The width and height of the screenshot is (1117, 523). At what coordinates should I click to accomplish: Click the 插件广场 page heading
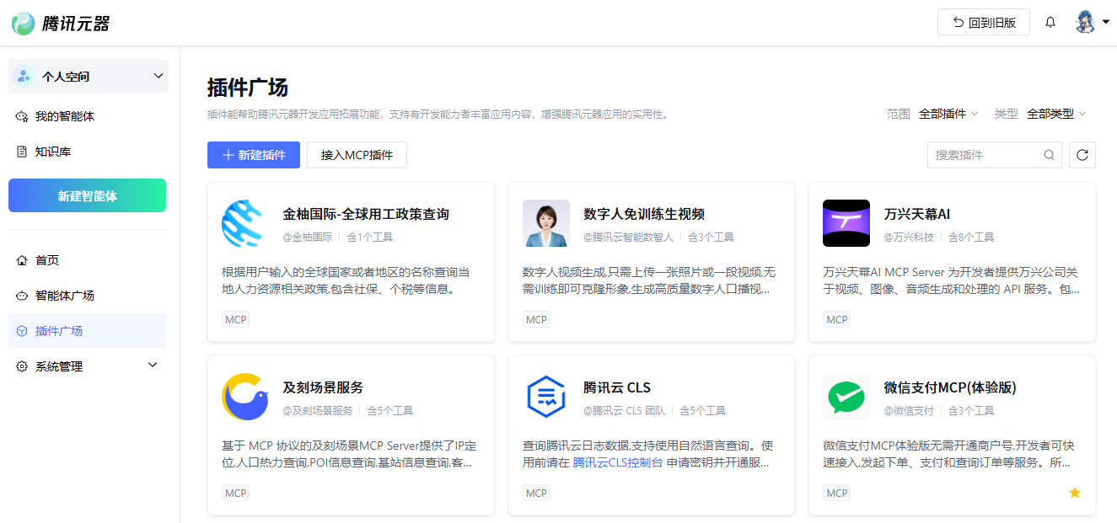tap(248, 88)
